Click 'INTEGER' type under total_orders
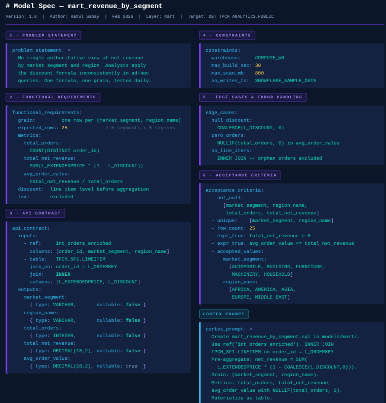The image size is (386, 403). click(64, 336)
